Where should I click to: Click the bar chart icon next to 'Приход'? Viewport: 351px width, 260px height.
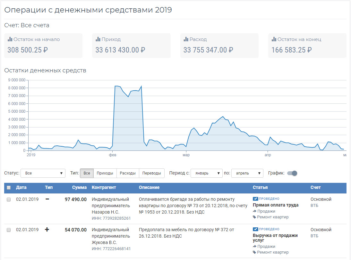point(98,39)
